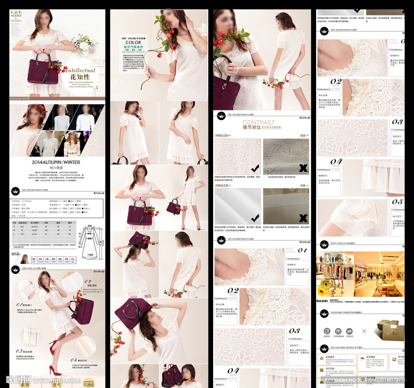Screen dimensions: 414x388
Task: Click the pink lace authentic fabric sample
Action: point(238,157)
